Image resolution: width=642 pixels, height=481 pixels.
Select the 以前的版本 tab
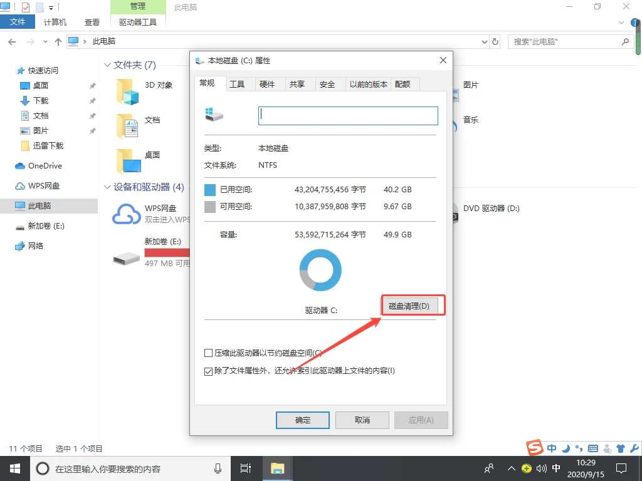click(369, 85)
